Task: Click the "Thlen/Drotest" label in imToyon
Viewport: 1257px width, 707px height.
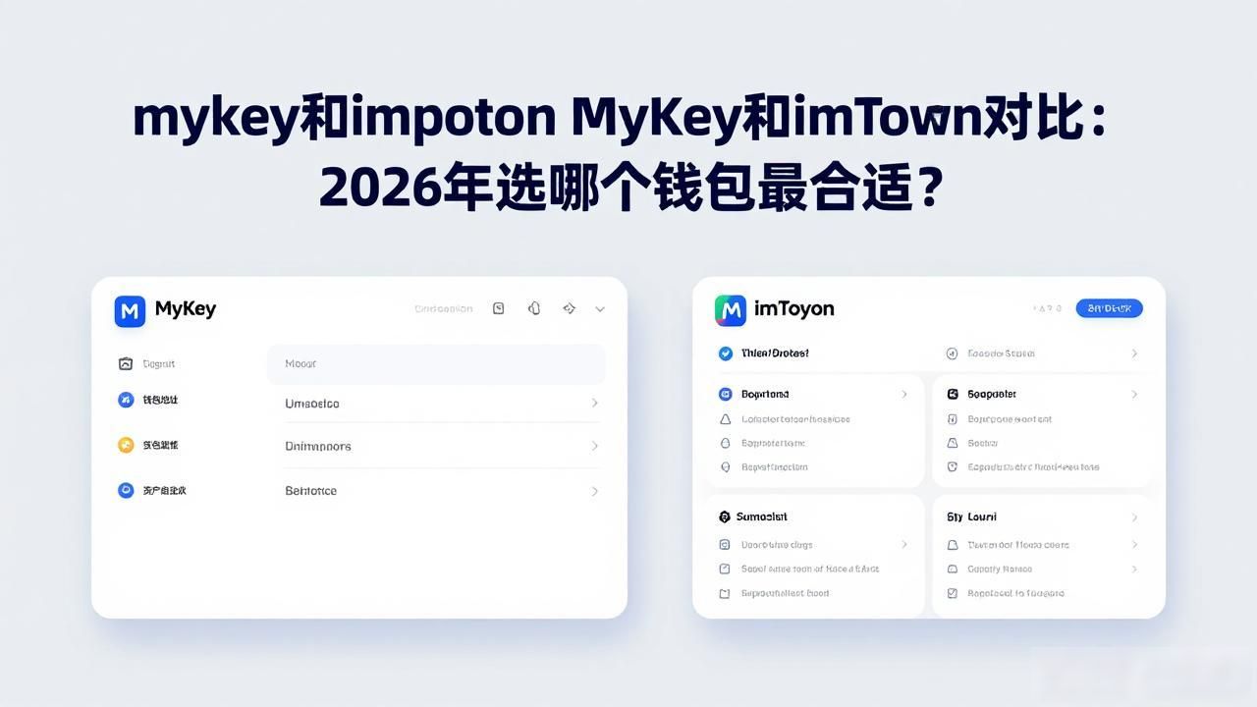Action: tap(775, 353)
